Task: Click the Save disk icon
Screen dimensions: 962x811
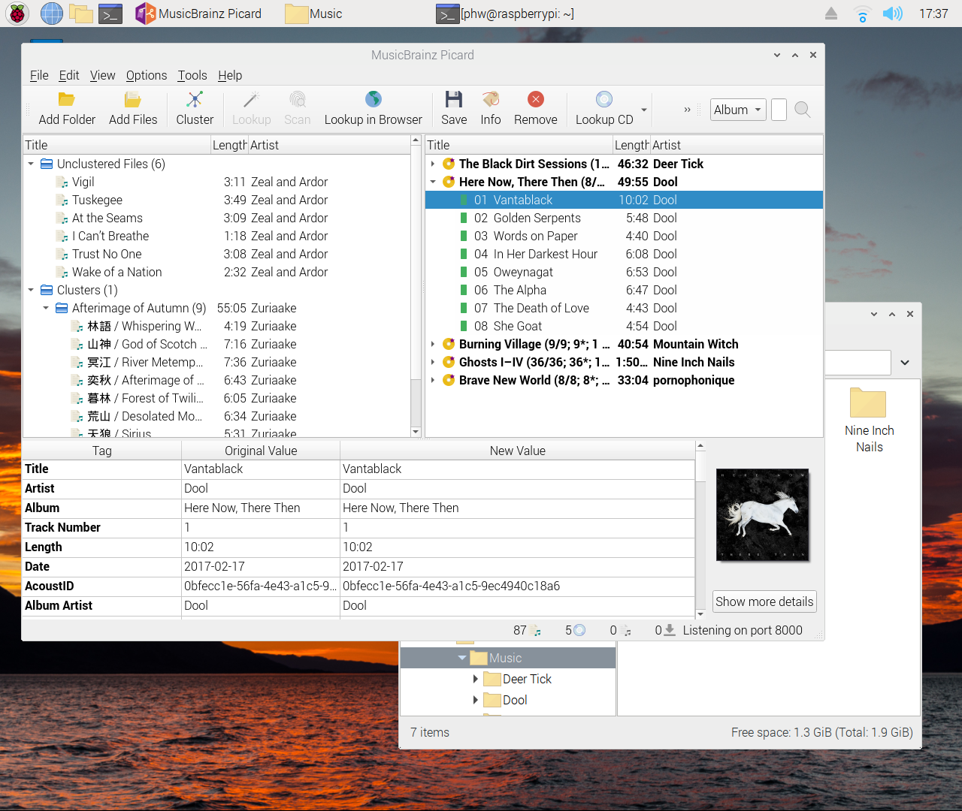Action: tap(454, 99)
